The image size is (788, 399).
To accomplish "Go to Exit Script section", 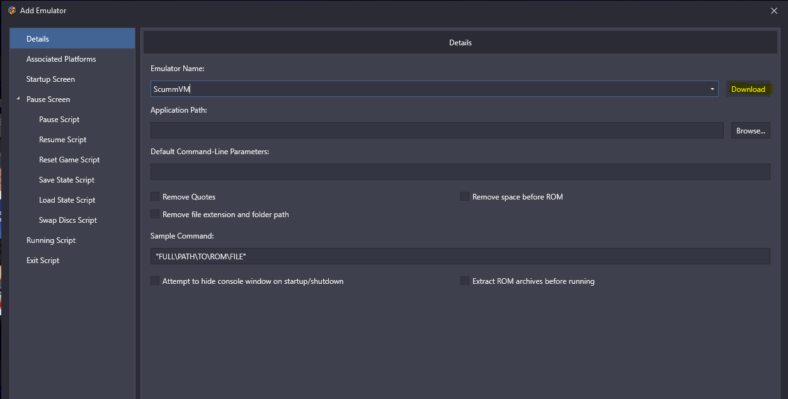I will coord(43,261).
